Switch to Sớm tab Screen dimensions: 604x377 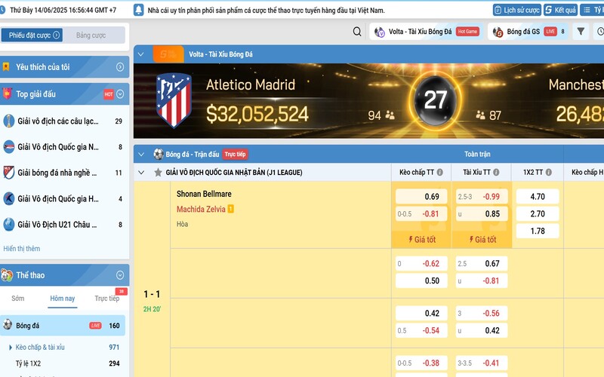coord(17,298)
